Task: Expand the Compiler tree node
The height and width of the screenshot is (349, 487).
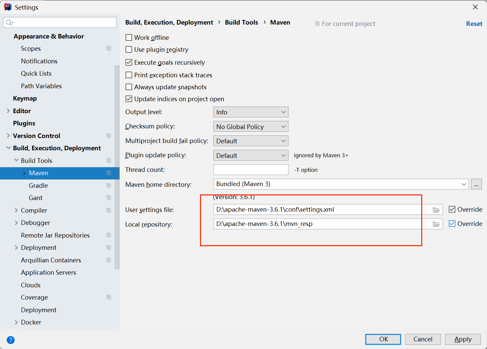Action: [16, 210]
